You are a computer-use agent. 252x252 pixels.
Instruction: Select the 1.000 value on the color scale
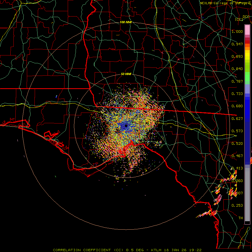(x=237, y=31)
